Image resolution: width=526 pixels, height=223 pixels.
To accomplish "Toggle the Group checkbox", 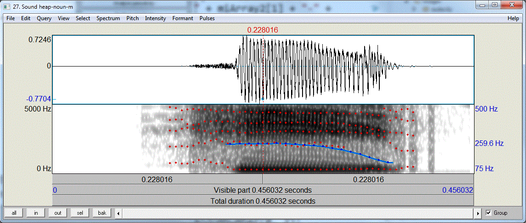I will coord(488,213).
